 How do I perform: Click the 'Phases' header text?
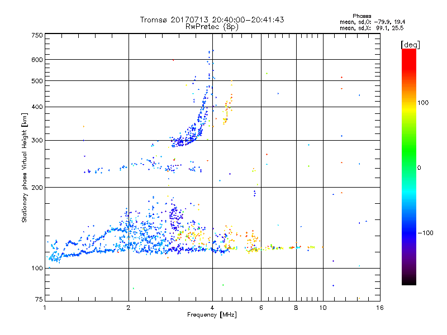click(x=362, y=16)
